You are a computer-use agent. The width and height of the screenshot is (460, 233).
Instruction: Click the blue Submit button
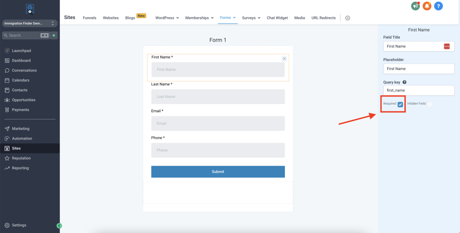(x=218, y=171)
